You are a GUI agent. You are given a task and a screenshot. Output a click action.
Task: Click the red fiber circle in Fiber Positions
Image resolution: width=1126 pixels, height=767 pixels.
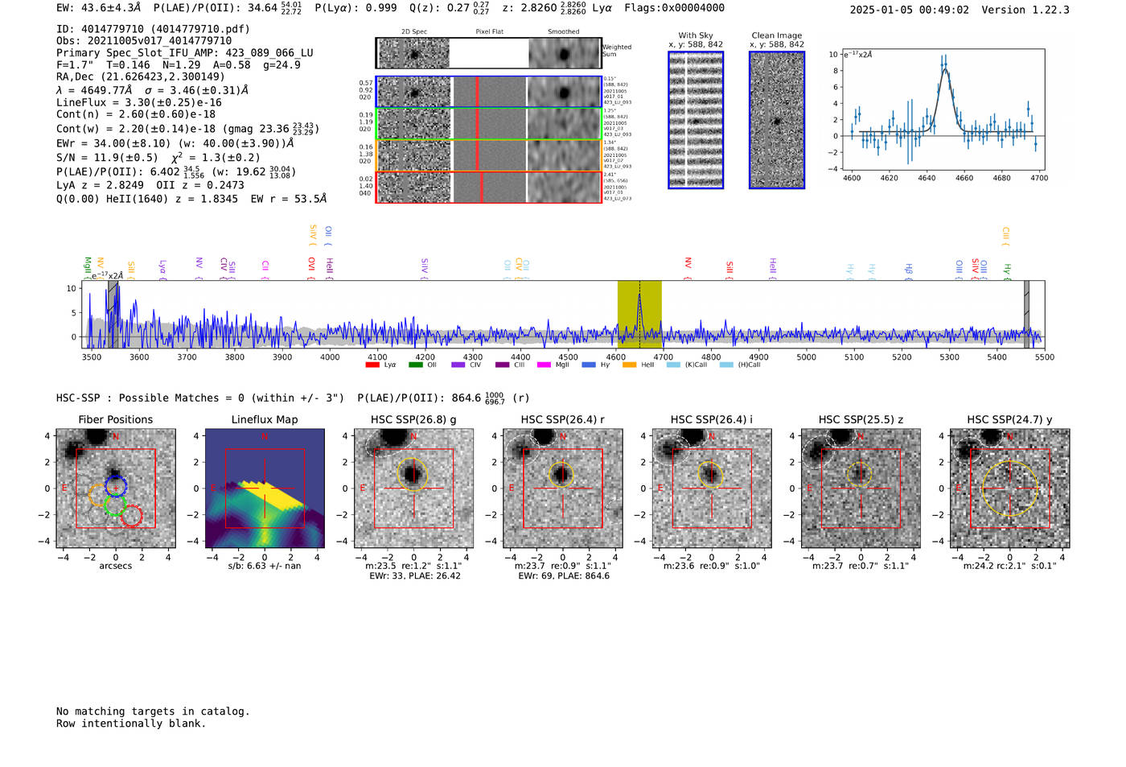coord(132,515)
